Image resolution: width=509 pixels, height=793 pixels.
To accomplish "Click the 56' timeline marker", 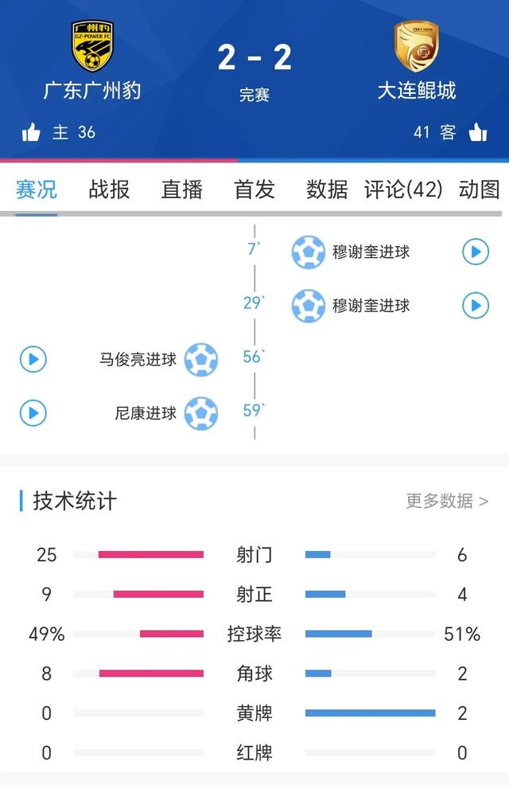I will (254, 357).
